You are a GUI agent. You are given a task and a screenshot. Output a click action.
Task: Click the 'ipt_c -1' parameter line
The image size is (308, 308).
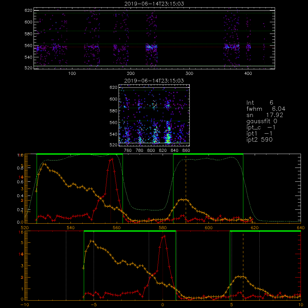261,128
